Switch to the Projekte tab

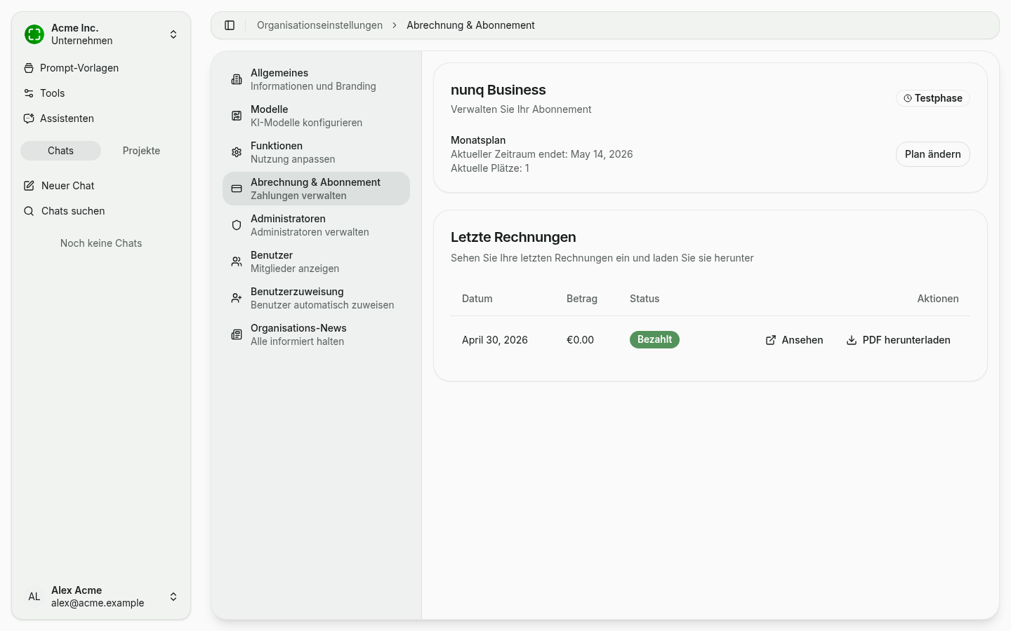pyautogui.click(x=141, y=151)
